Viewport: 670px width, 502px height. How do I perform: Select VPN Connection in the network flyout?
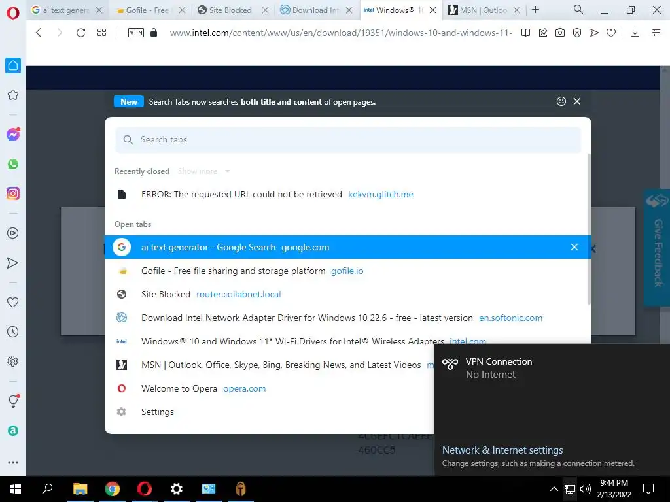(552, 368)
